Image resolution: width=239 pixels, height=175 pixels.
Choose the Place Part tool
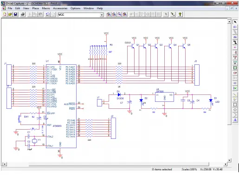[235, 27]
